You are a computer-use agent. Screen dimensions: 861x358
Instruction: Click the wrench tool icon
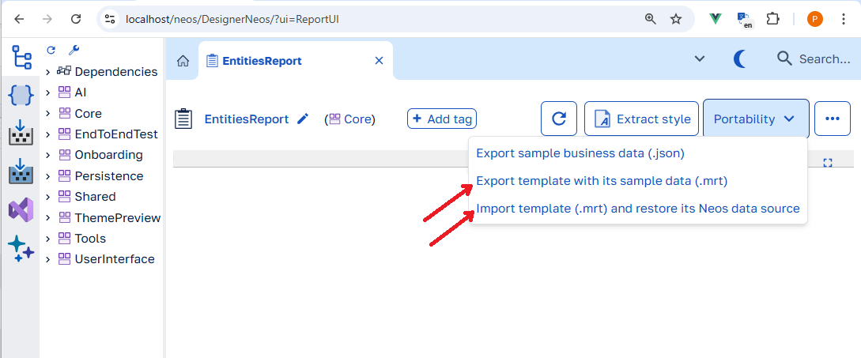[73, 51]
